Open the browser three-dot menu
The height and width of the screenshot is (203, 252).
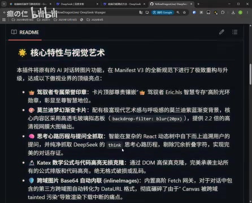tap(247, 12)
